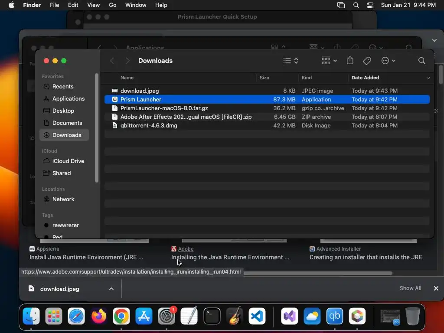Open Visual Studio purple icon in Dock
444x333 pixels.
pyautogui.click(x=289, y=316)
